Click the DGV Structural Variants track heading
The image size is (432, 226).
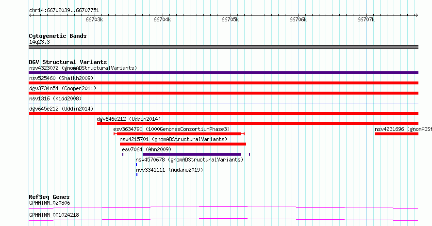pos(68,62)
